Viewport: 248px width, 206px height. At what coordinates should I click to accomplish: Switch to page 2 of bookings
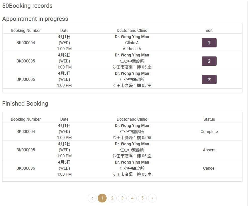(x=112, y=198)
